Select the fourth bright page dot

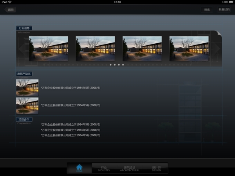(x=123, y=65)
